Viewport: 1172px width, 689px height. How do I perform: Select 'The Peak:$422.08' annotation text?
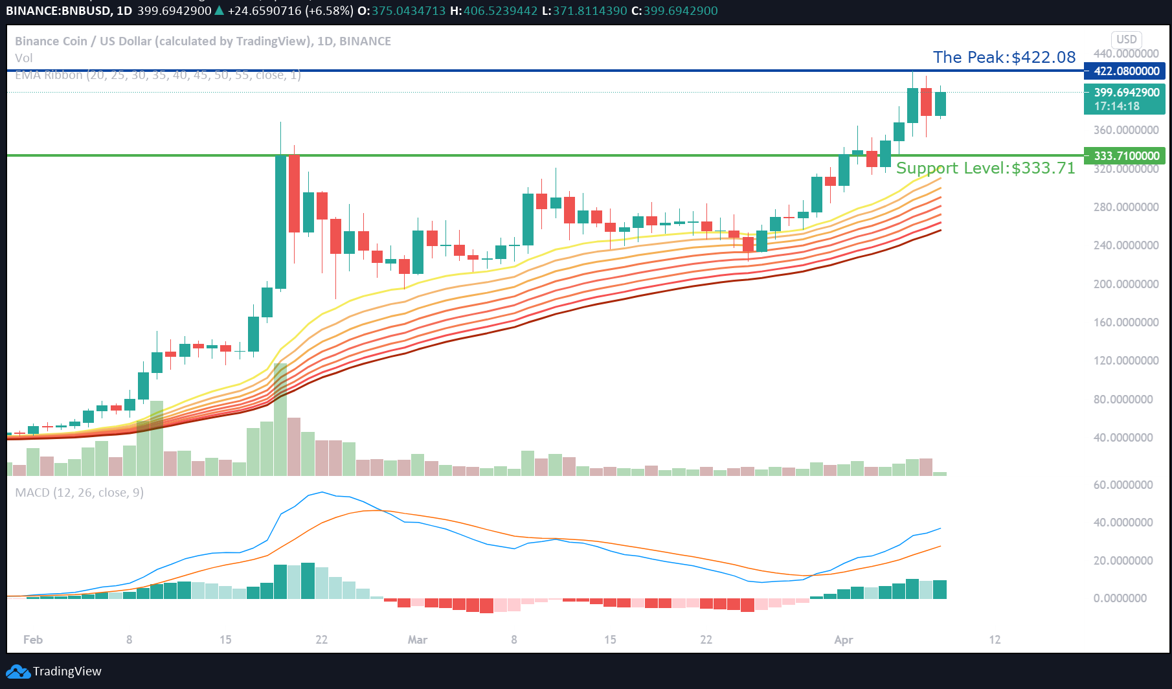[x=1004, y=58]
